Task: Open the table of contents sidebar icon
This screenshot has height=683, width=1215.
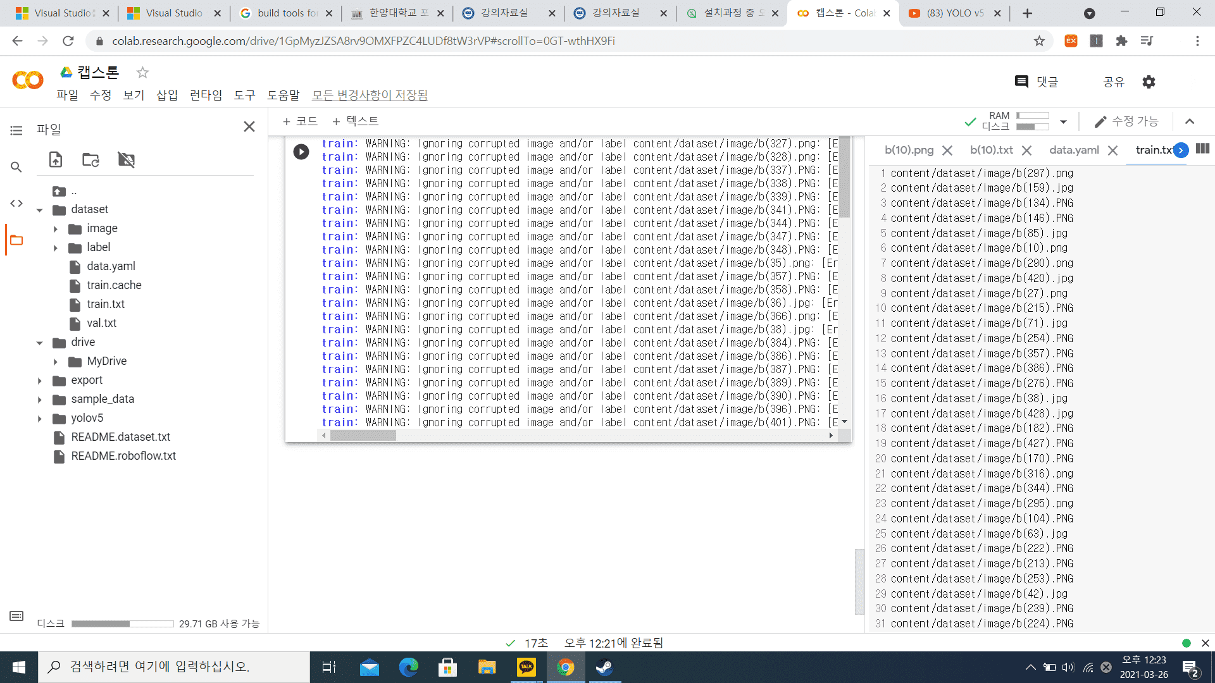Action: coord(16,131)
